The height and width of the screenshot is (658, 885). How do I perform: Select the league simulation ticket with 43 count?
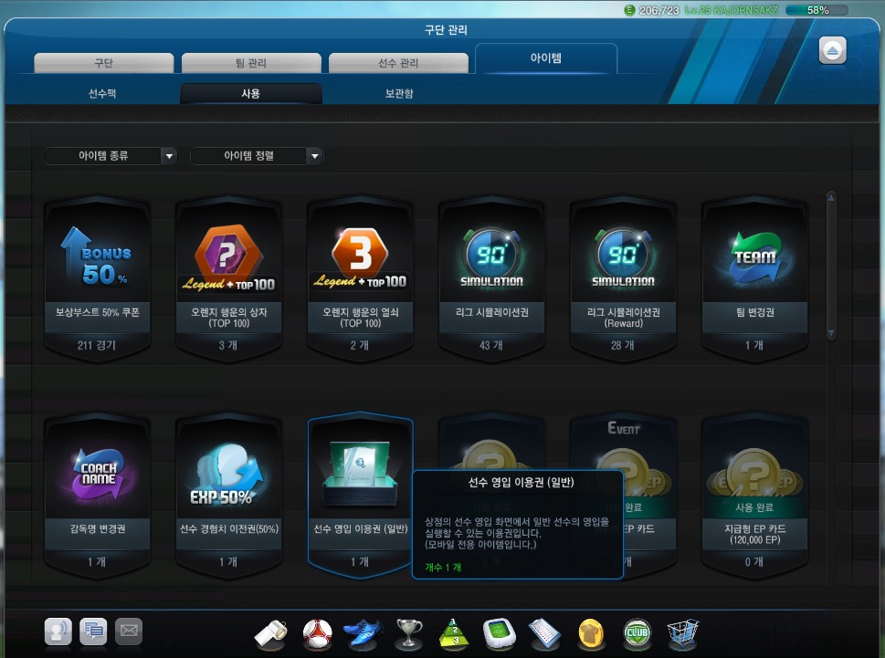491,279
